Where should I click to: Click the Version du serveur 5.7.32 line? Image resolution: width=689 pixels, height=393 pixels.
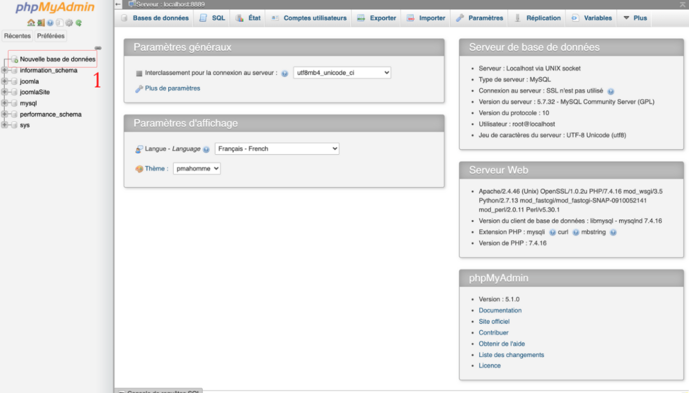[566, 102]
